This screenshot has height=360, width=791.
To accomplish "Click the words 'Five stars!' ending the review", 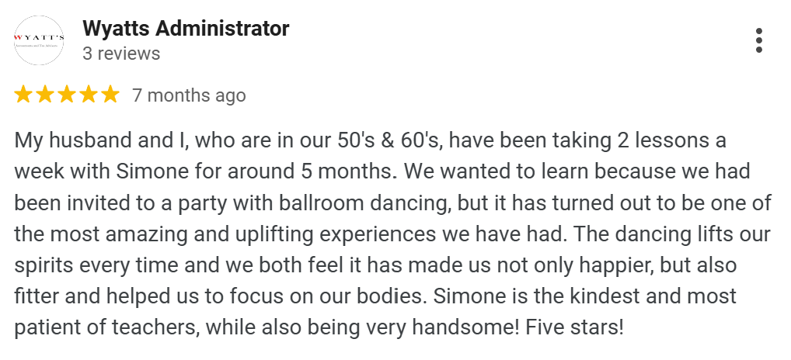I will point(574,327).
